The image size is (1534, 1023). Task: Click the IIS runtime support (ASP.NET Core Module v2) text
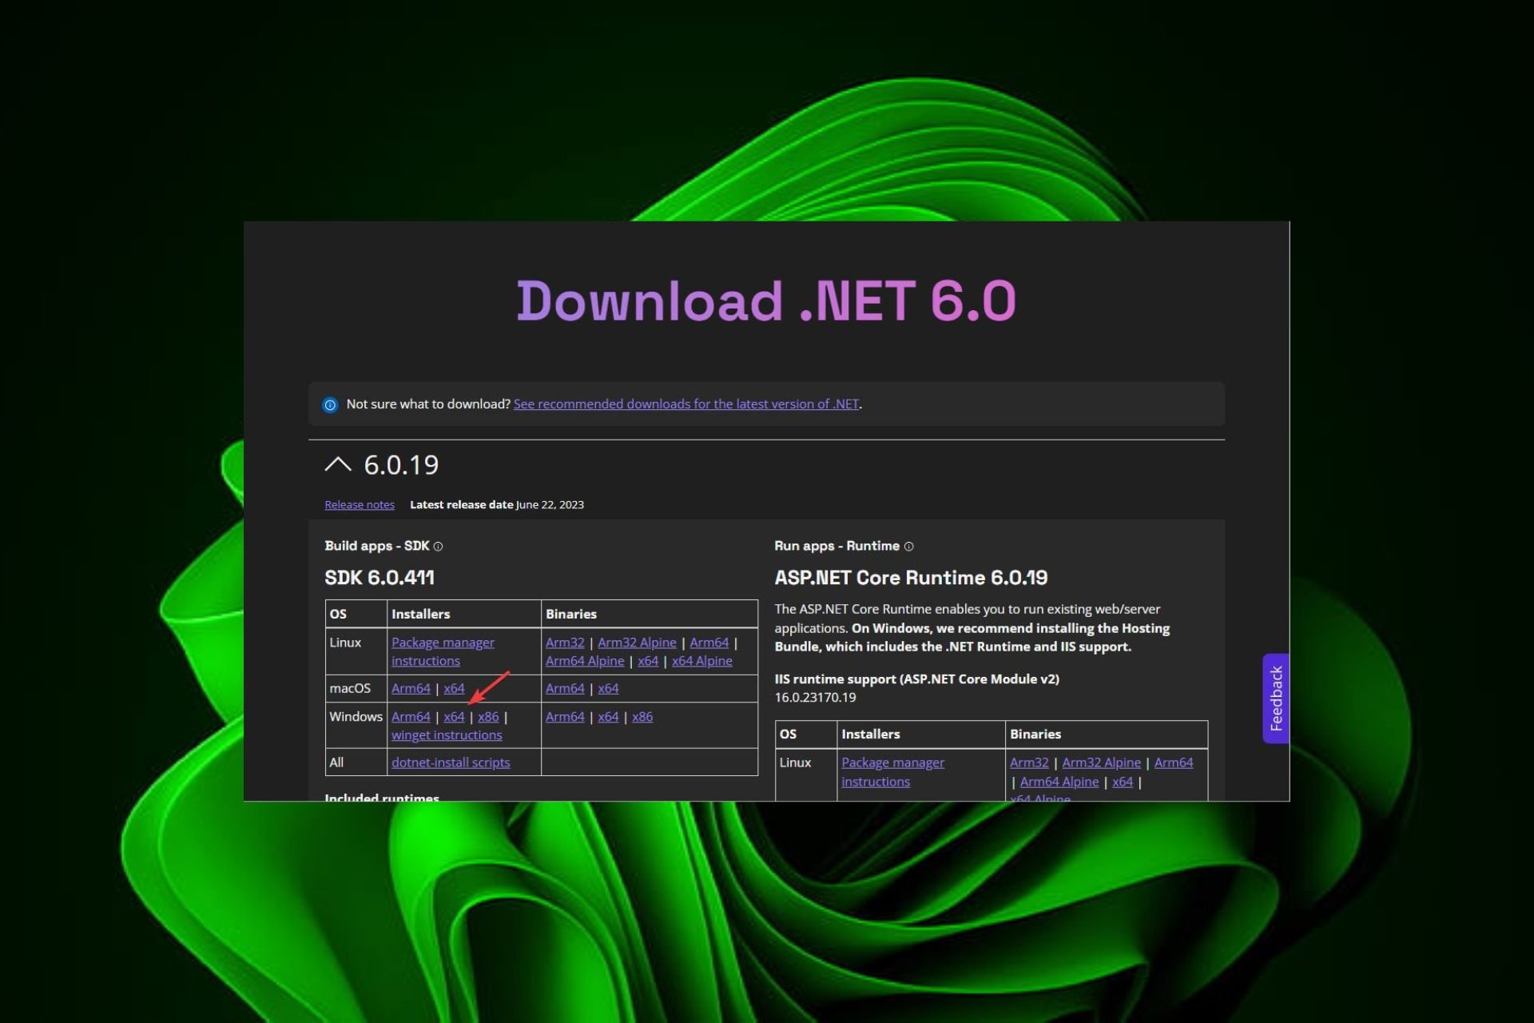(916, 679)
